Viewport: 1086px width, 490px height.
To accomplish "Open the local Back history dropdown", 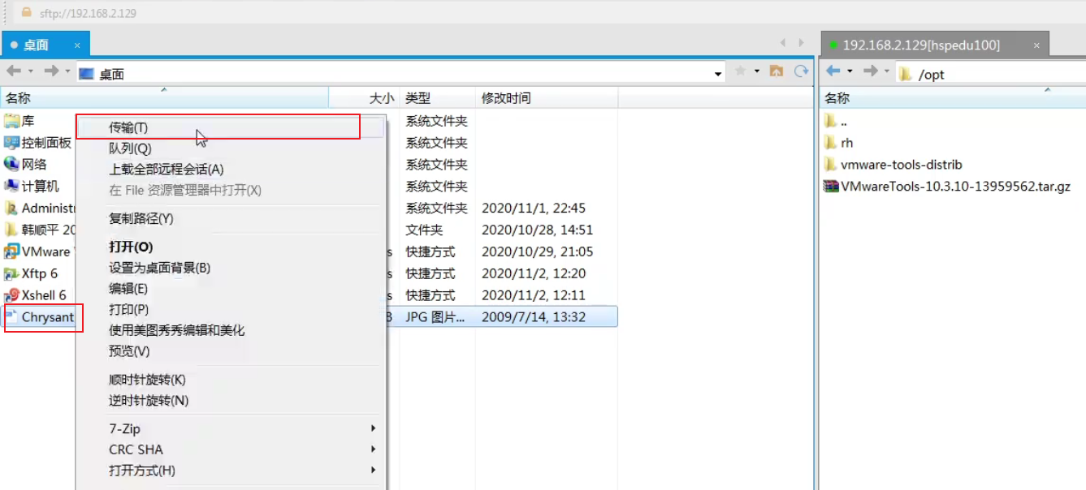I will (30, 71).
